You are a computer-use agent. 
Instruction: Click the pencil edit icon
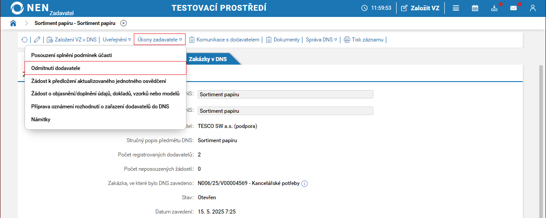[x=37, y=40]
